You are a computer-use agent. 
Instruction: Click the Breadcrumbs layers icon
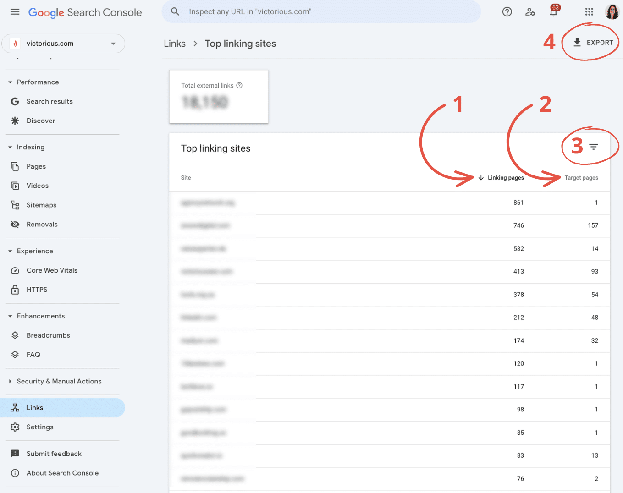pos(15,335)
